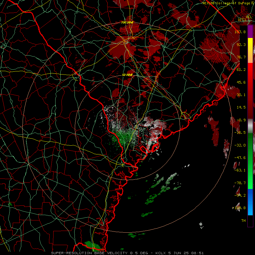Click the [KT] units label

pos(242,20)
